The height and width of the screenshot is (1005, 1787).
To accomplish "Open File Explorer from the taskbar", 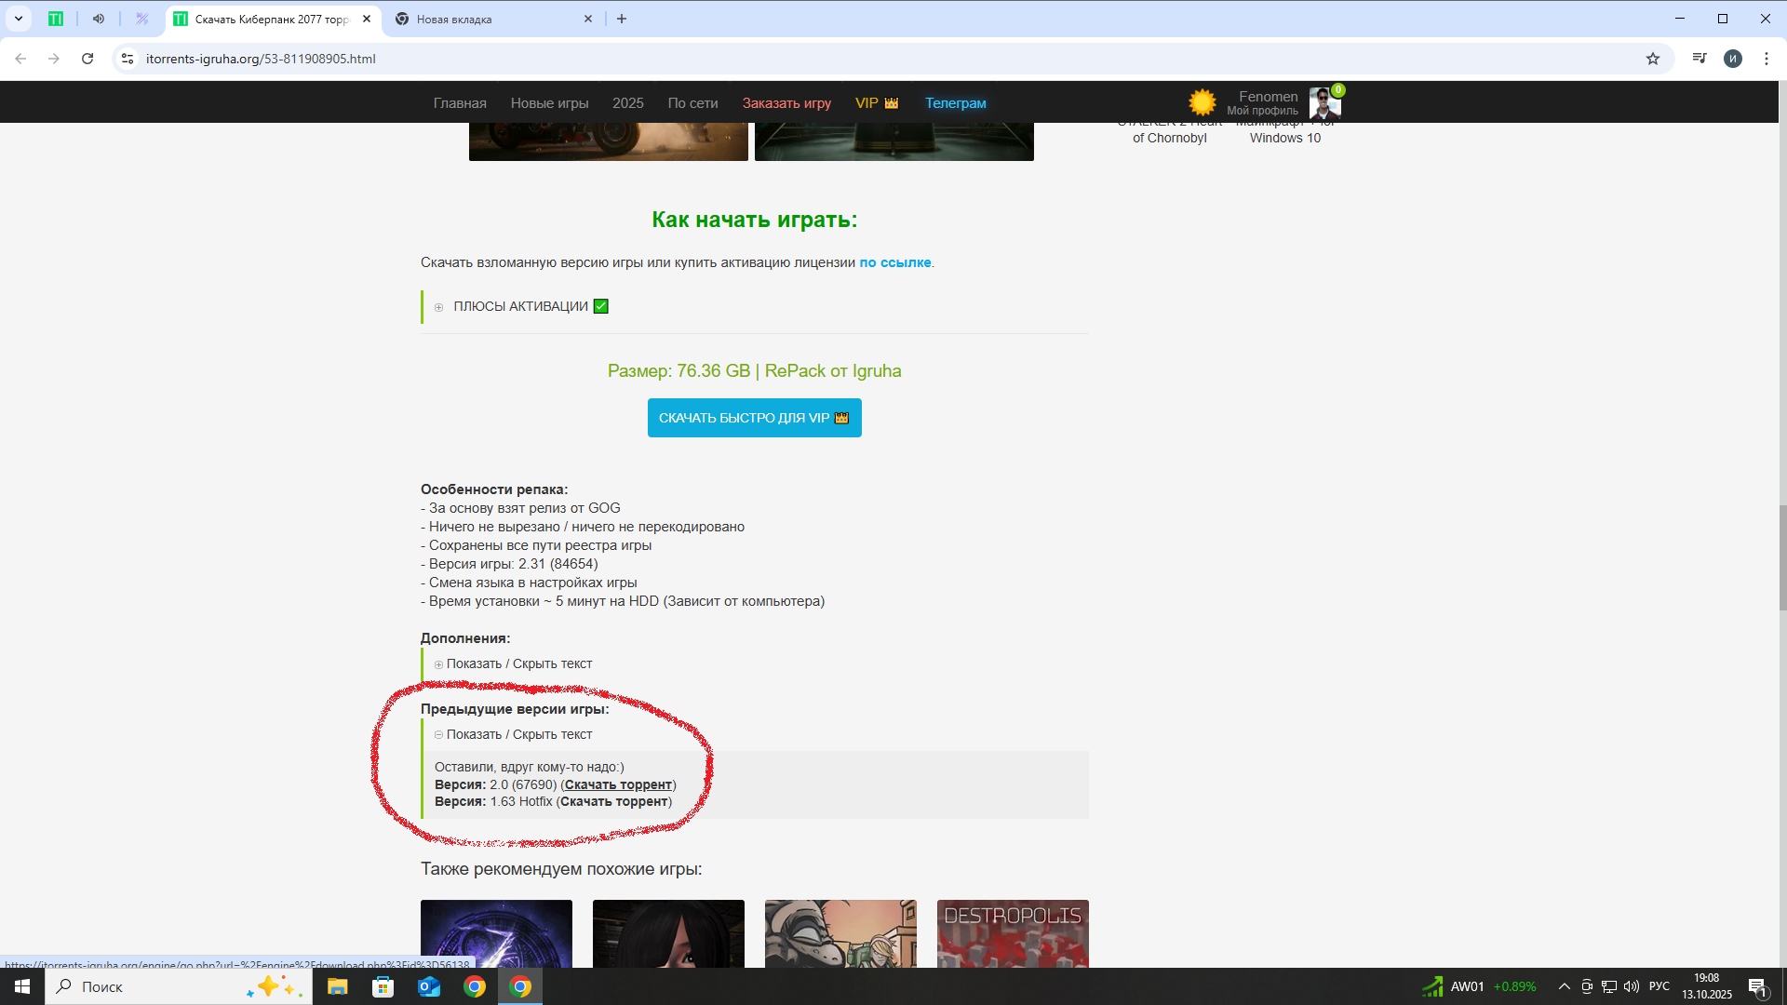I will tap(337, 986).
